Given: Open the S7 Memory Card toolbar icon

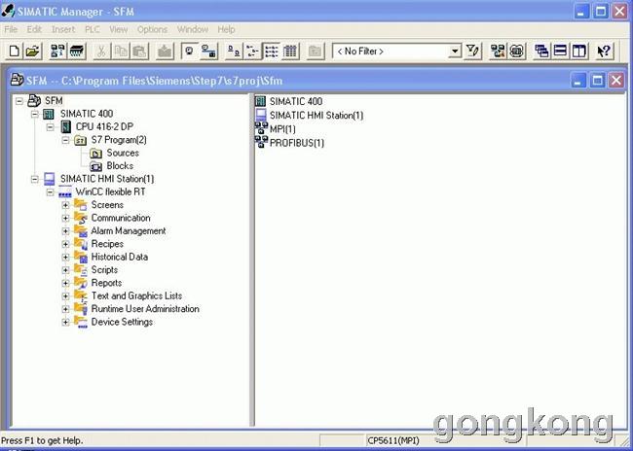Looking at the screenshot, I should [77, 52].
